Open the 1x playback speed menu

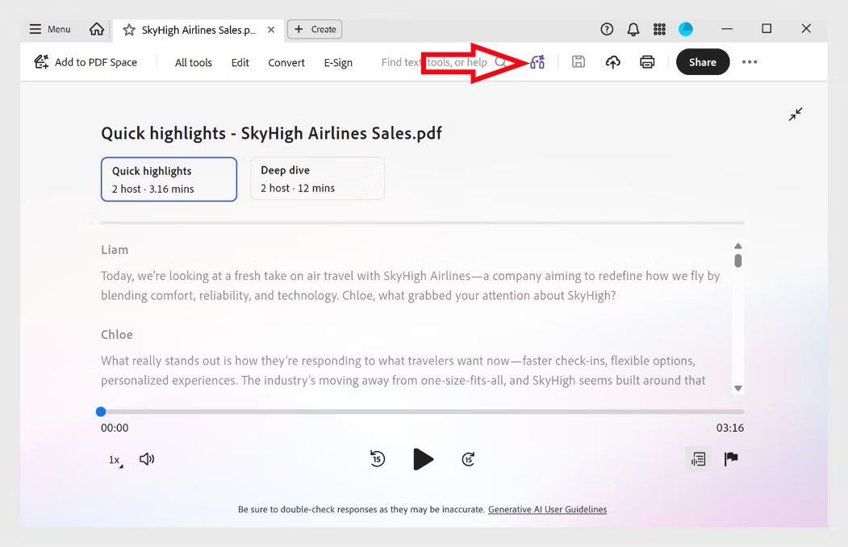115,460
